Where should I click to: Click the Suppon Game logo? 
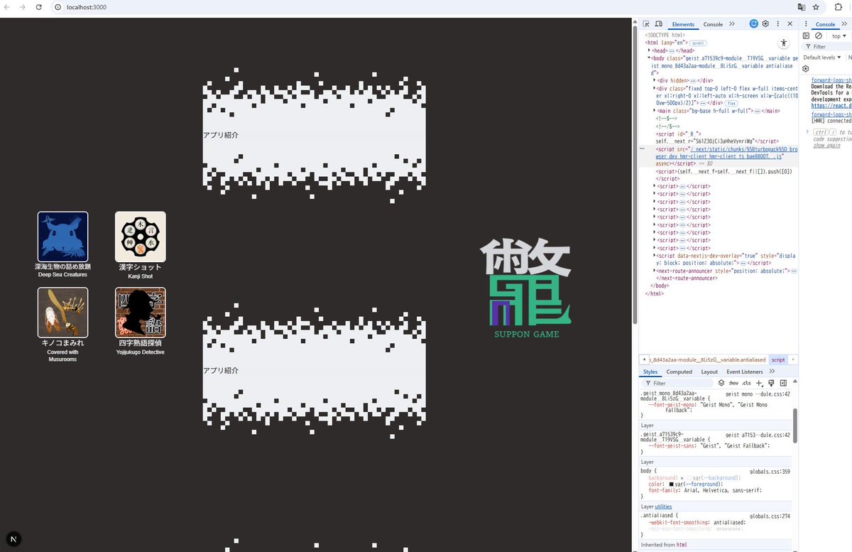[526, 288]
